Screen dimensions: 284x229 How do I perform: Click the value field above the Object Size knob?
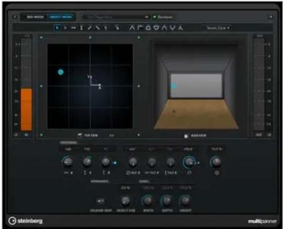click(125, 188)
